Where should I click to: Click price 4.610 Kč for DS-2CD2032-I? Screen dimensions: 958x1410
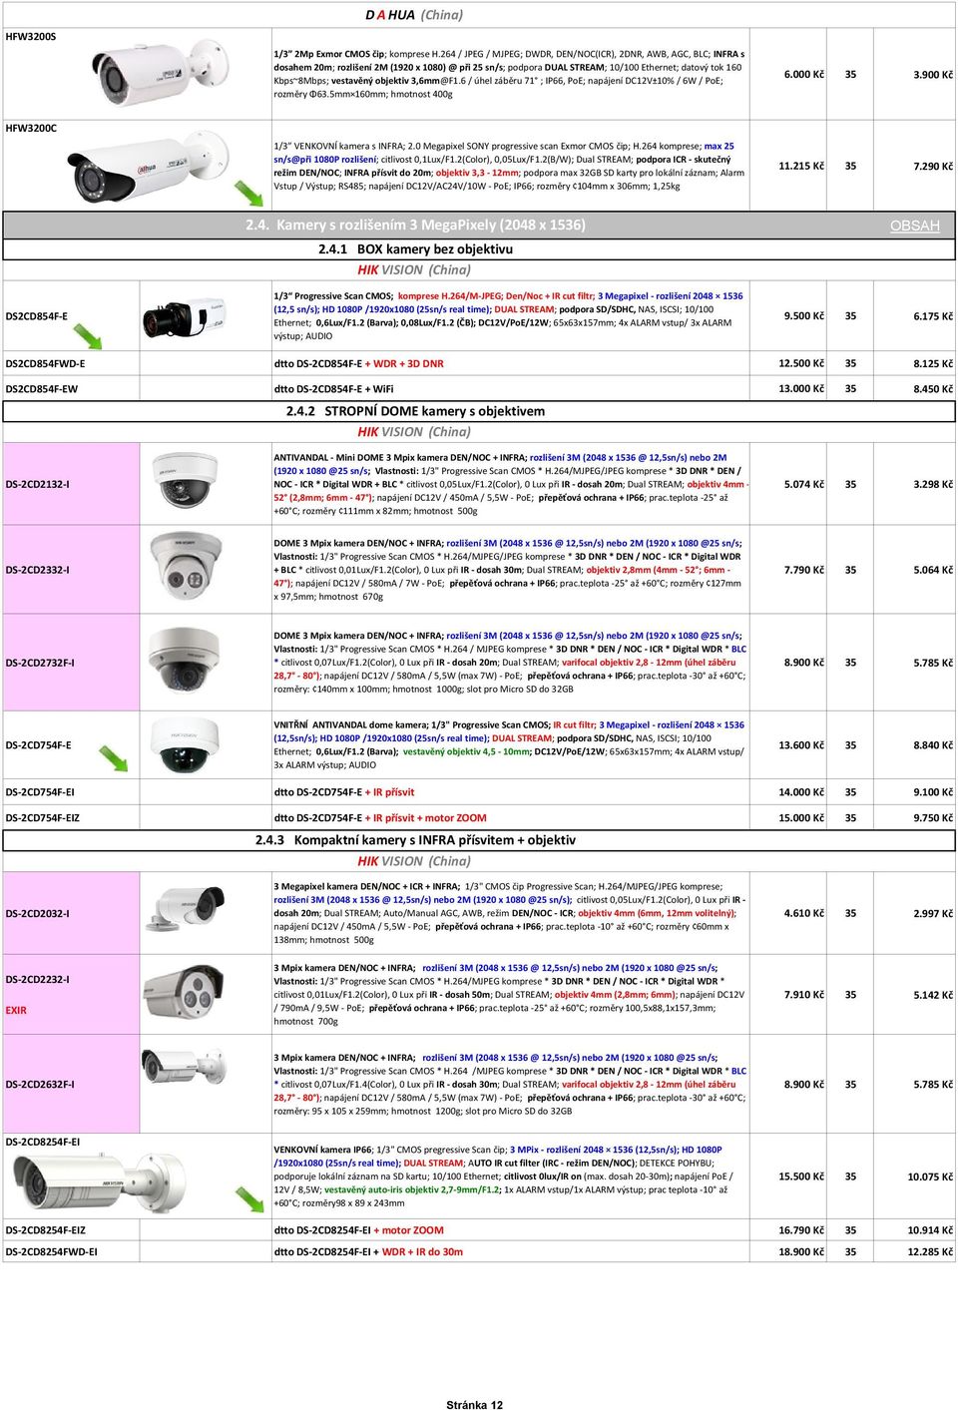click(x=804, y=914)
